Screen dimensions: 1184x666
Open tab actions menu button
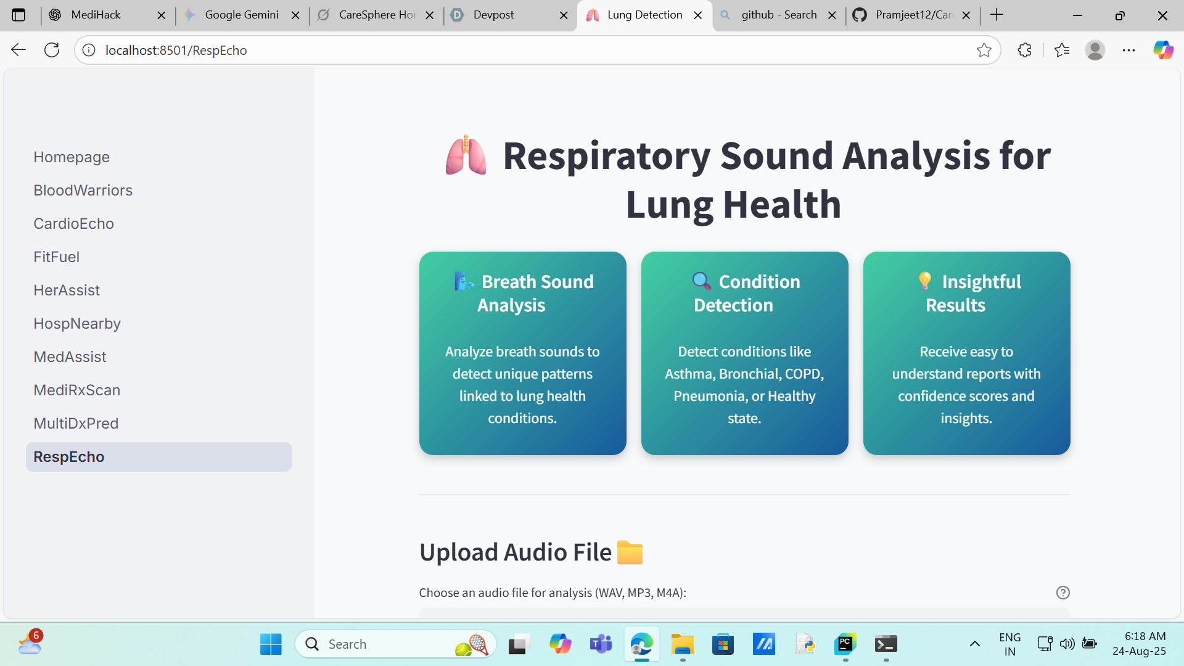(18, 15)
